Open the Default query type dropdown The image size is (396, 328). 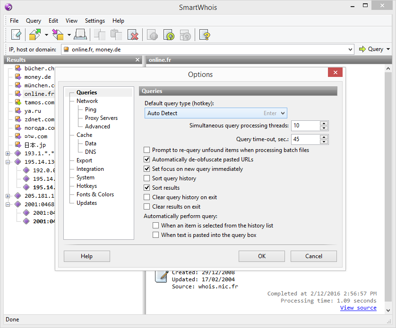coord(282,113)
